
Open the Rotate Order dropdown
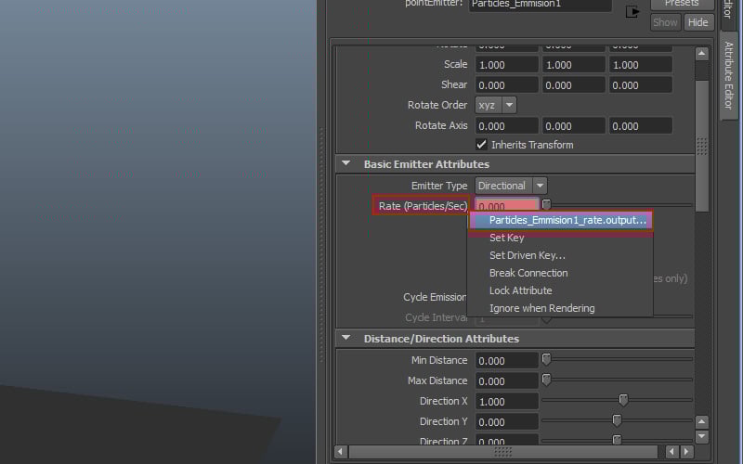(x=496, y=105)
